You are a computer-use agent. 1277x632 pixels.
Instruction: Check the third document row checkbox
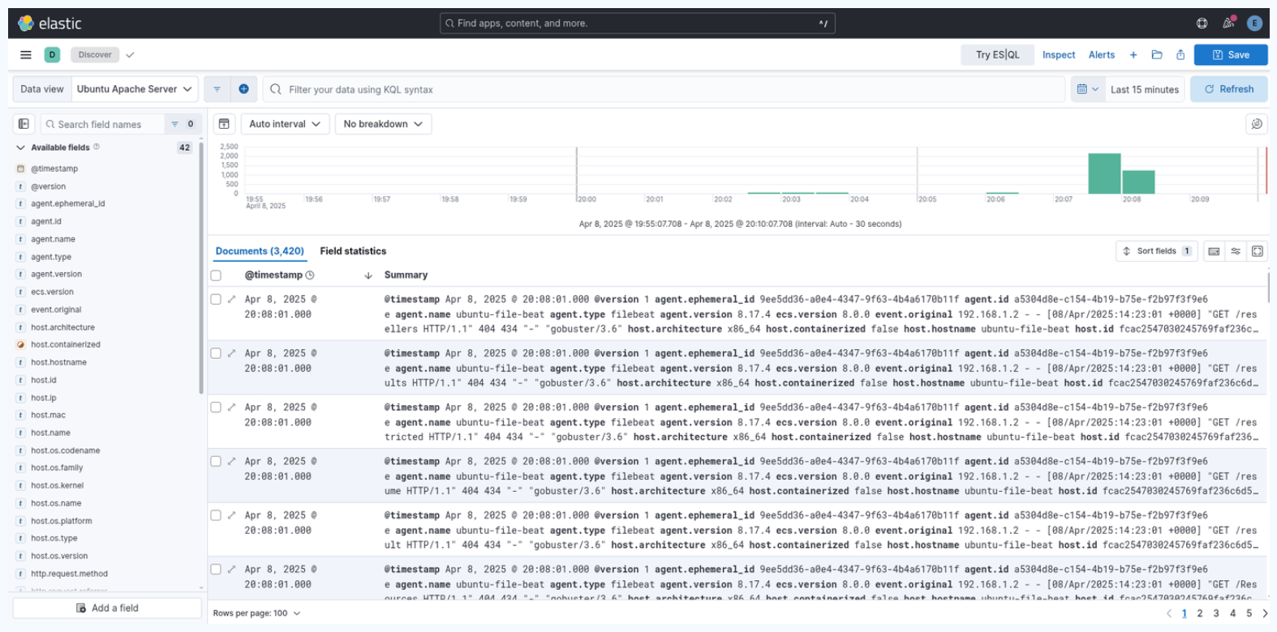(216, 408)
